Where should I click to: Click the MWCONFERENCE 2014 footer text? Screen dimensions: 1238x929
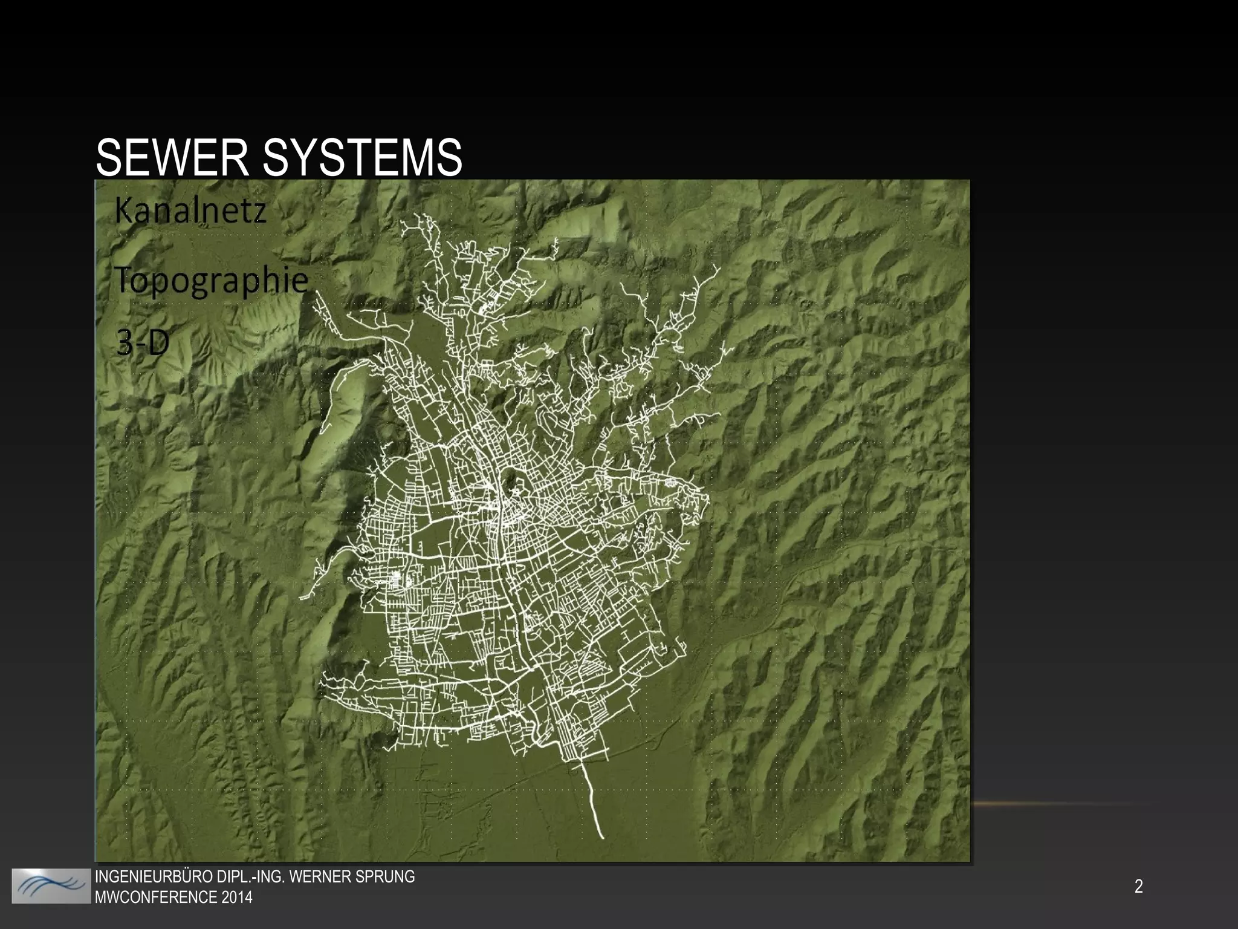click(174, 897)
